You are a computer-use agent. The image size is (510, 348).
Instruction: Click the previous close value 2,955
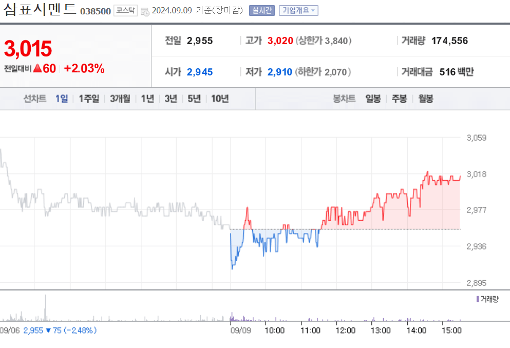pyautogui.click(x=200, y=41)
